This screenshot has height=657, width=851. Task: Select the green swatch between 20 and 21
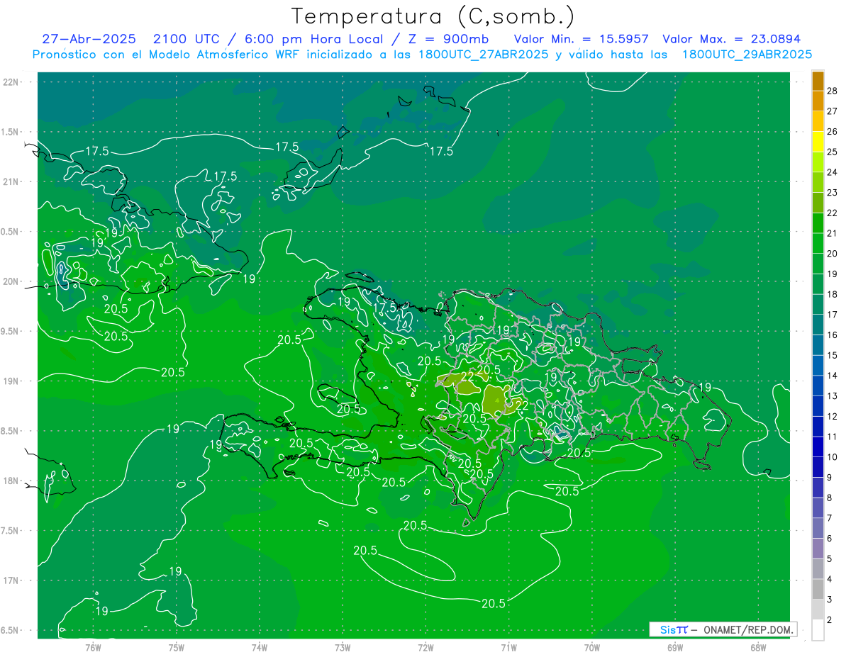pos(818,244)
